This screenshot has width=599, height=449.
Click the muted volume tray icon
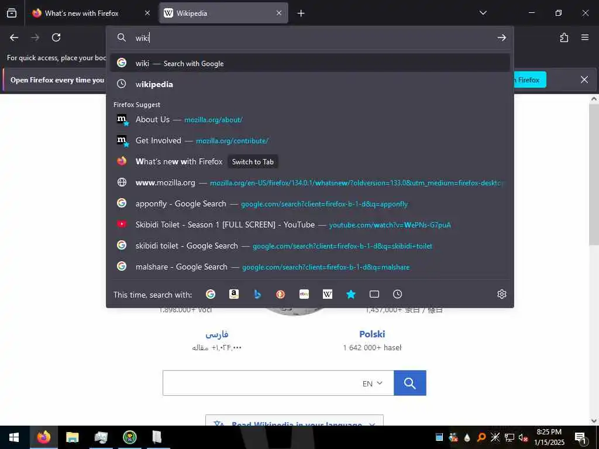tap(523, 437)
